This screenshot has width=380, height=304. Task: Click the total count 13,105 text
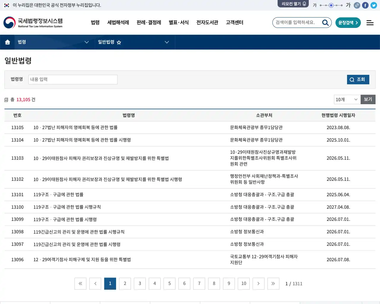[23, 100]
